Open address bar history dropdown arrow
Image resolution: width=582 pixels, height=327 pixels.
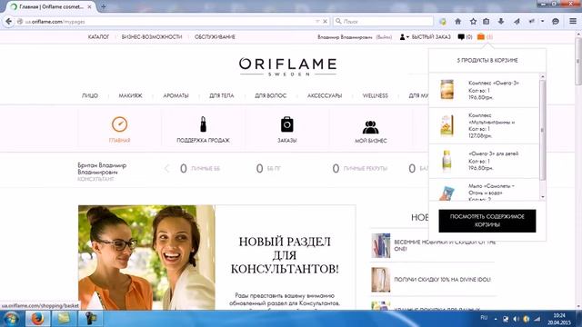tap(317, 22)
